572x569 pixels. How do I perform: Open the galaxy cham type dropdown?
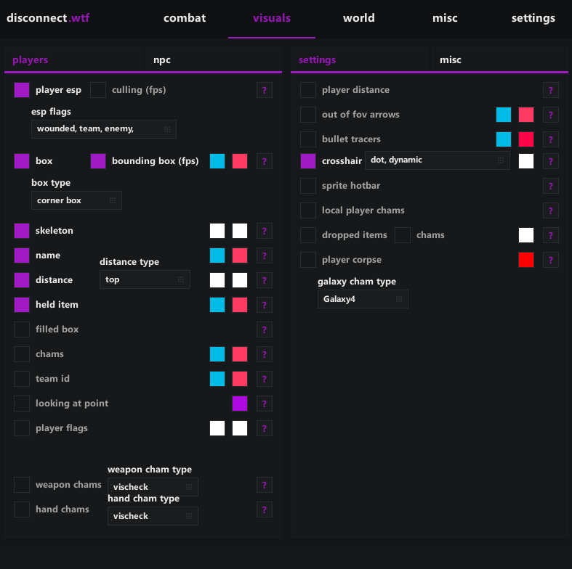click(x=362, y=299)
